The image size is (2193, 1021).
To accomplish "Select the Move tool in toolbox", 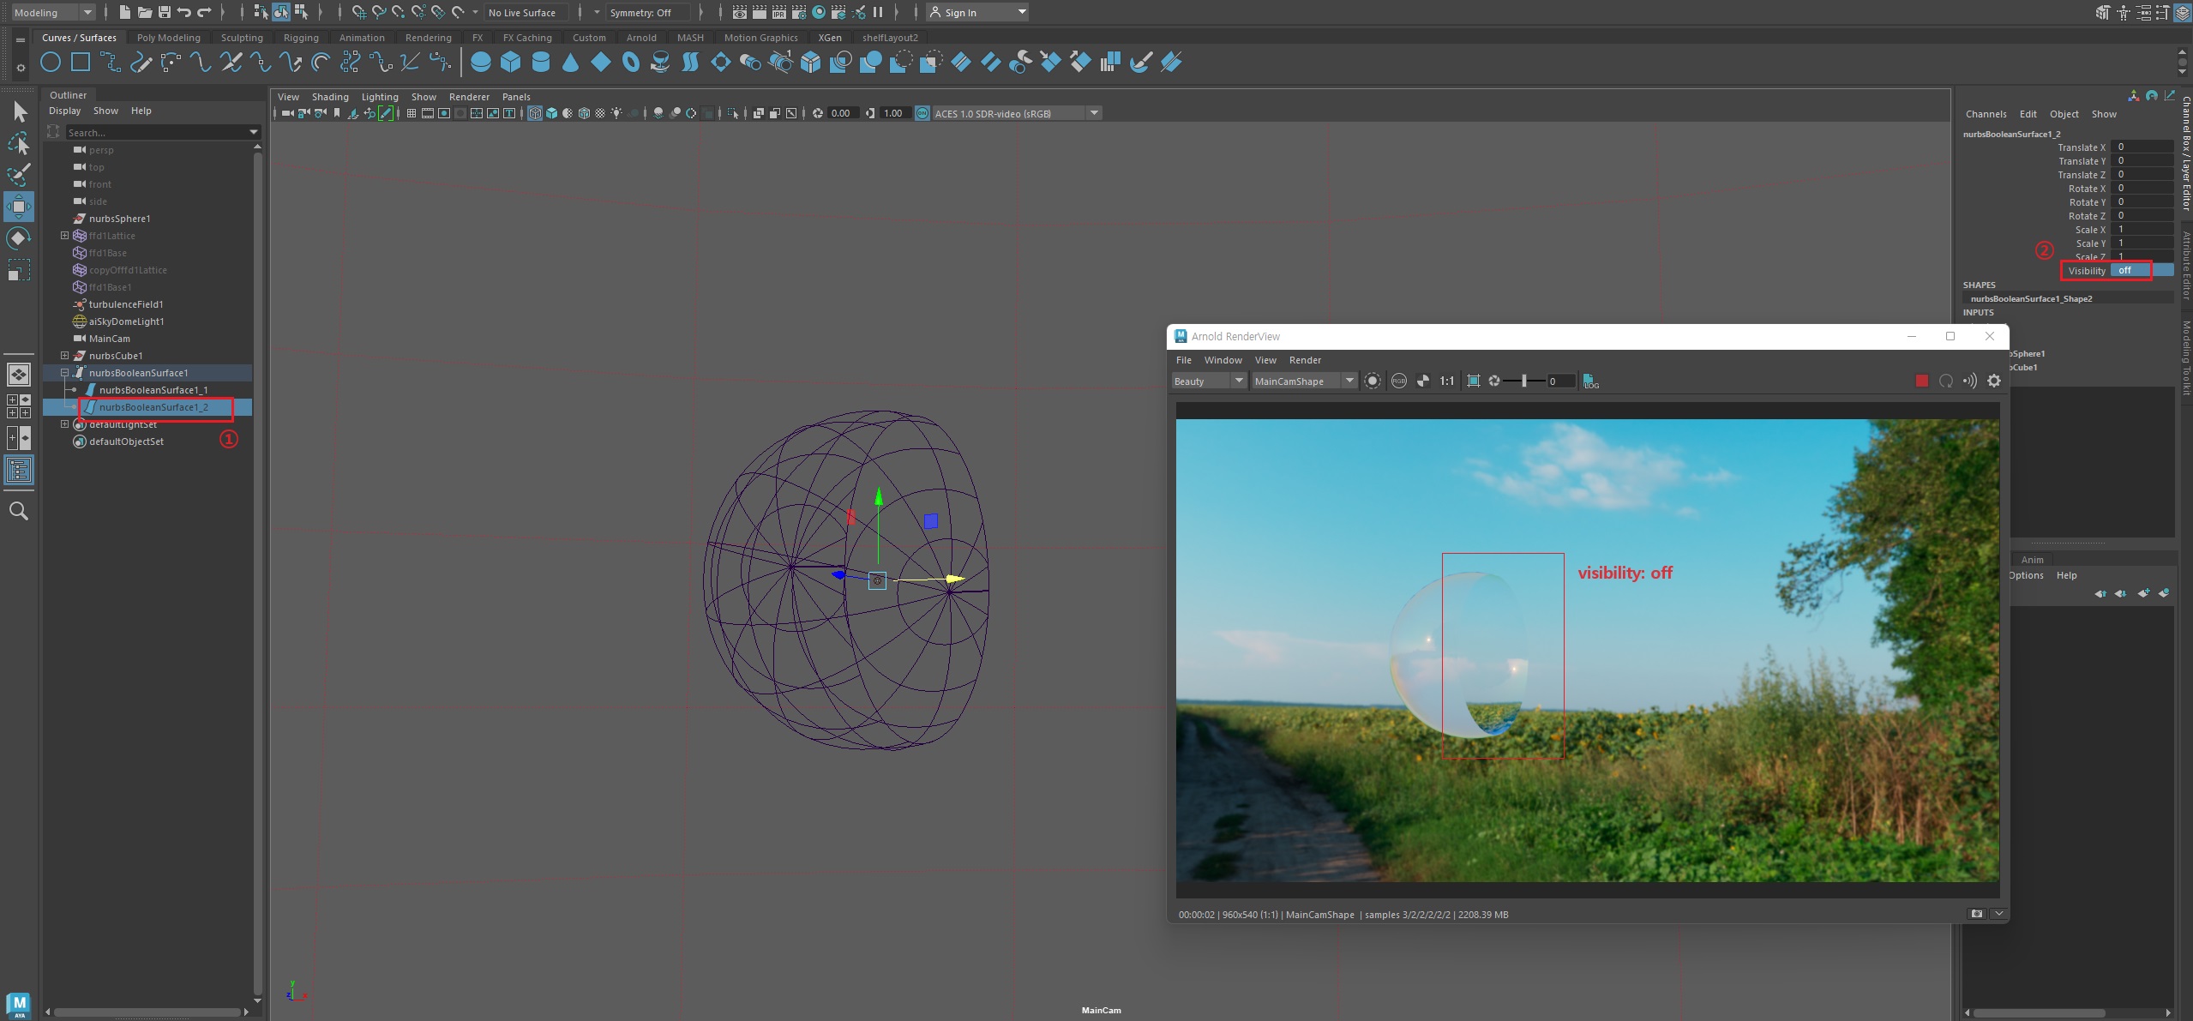I will (x=18, y=207).
